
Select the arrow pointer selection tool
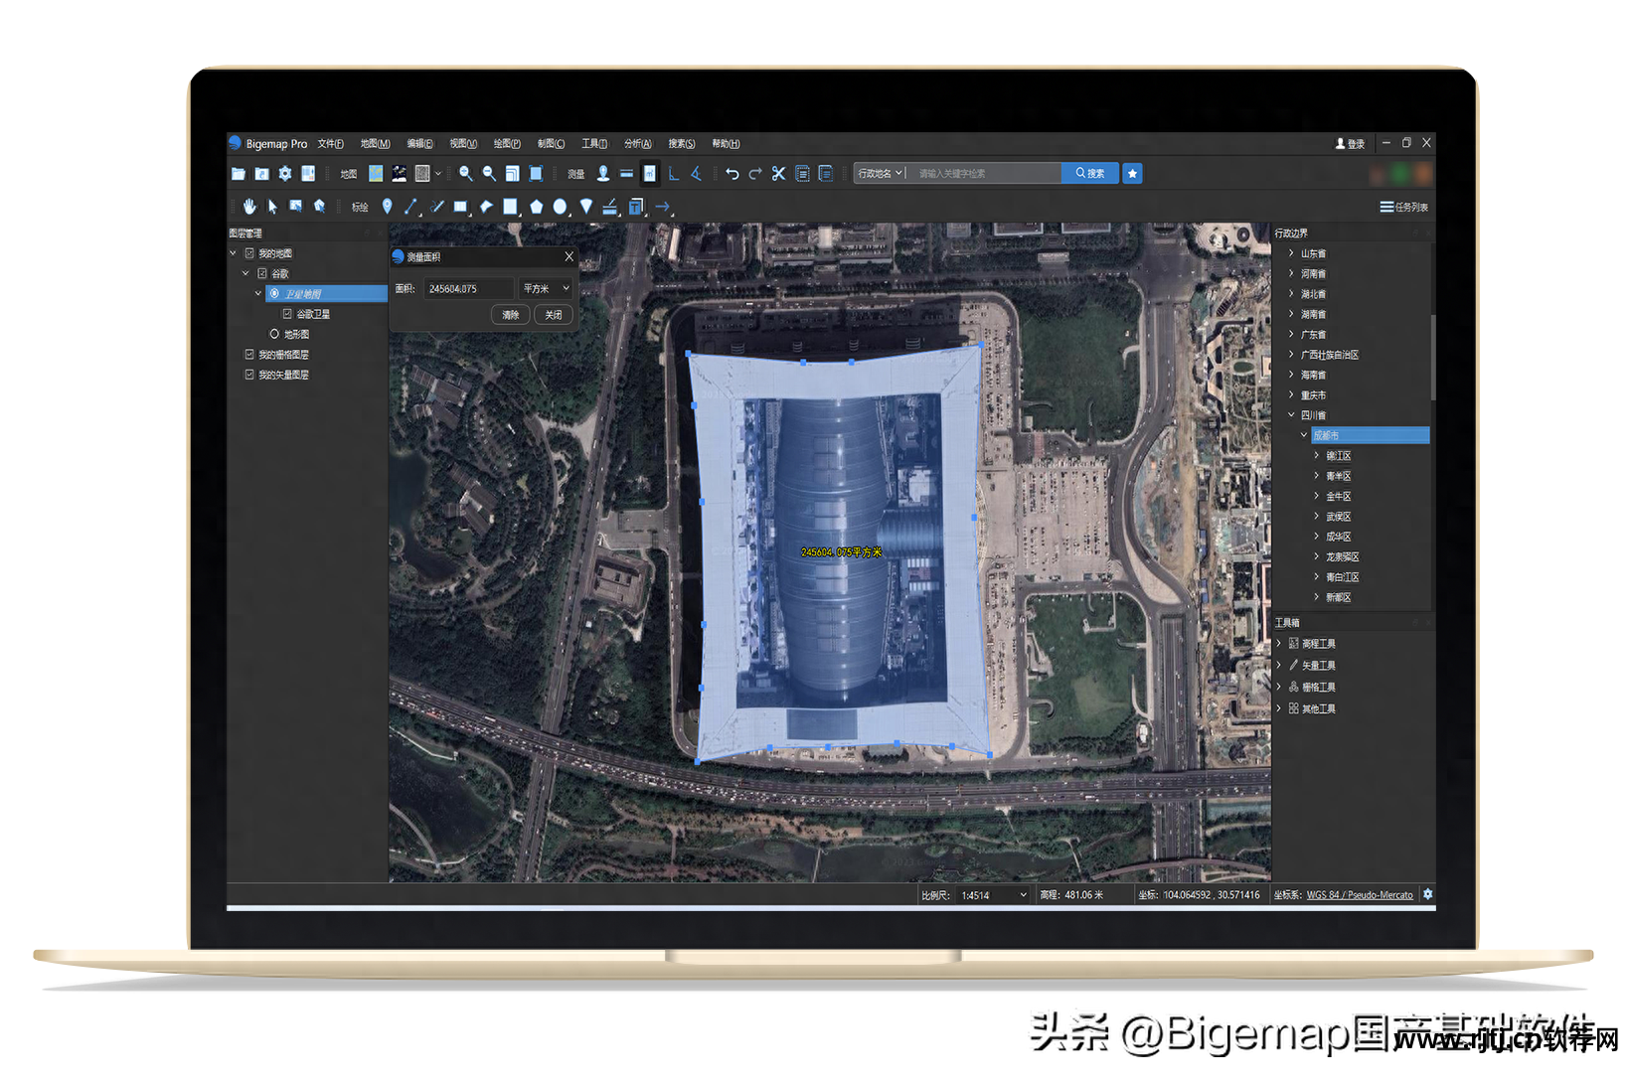click(x=272, y=207)
